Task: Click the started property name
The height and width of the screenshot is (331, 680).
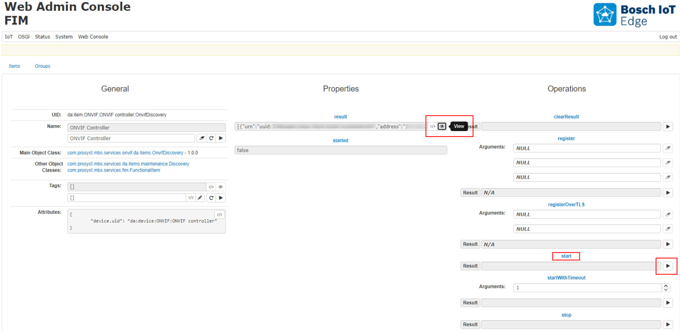Action: click(340, 140)
